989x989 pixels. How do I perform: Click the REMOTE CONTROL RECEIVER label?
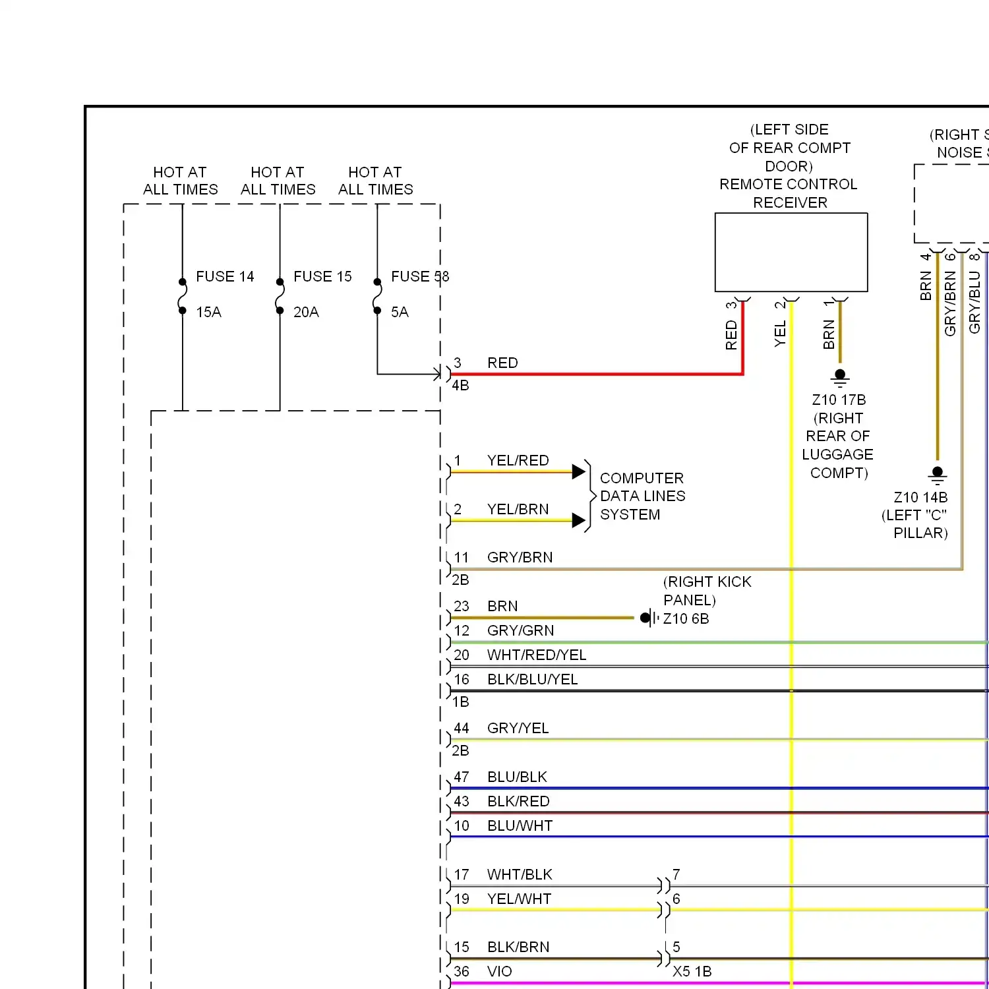pyautogui.click(x=789, y=193)
